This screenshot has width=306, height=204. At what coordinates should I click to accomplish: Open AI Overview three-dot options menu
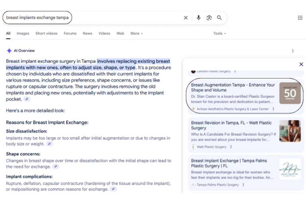(x=292, y=51)
